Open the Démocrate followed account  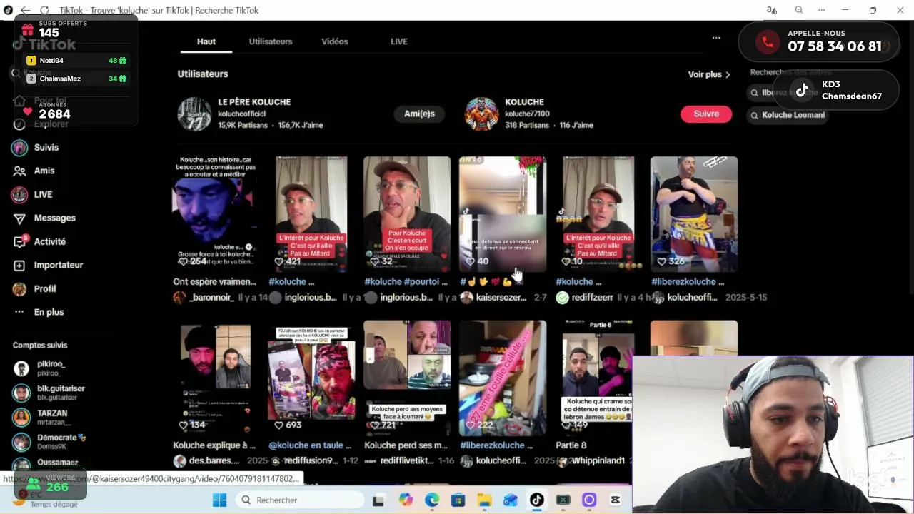61,441
